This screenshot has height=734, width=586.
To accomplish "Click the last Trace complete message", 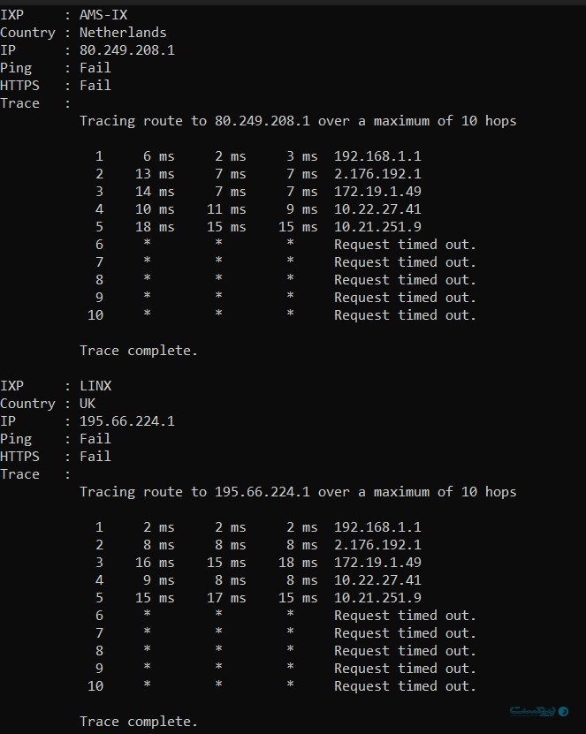I will (x=139, y=722).
